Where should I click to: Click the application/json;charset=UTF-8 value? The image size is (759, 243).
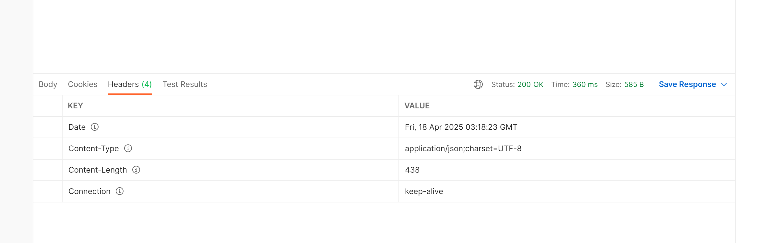pyautogui.click(x=463, y=148)
